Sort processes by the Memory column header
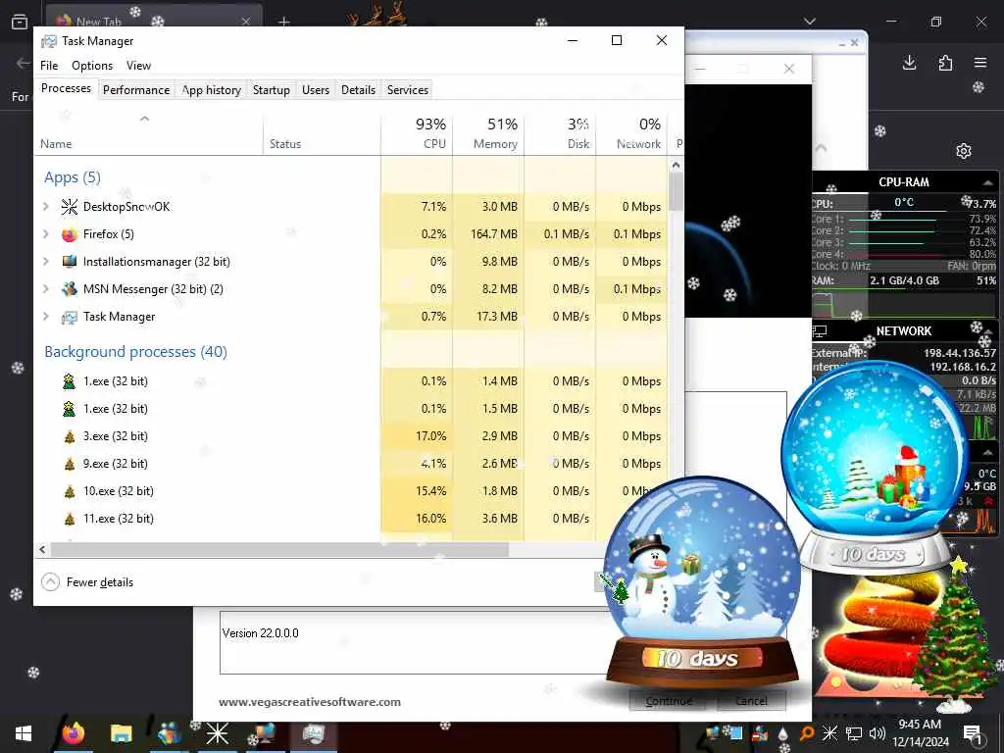Image resolution: width=1004 pixels, height=753 pixels. tap(488, 133)
